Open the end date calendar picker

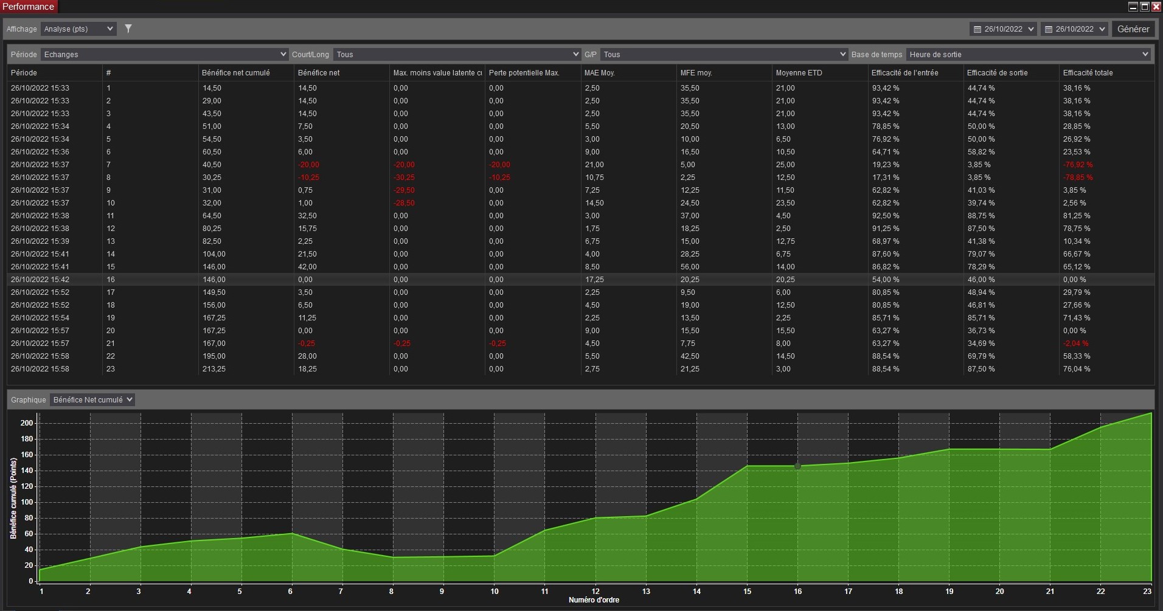tap(1074, 29)
